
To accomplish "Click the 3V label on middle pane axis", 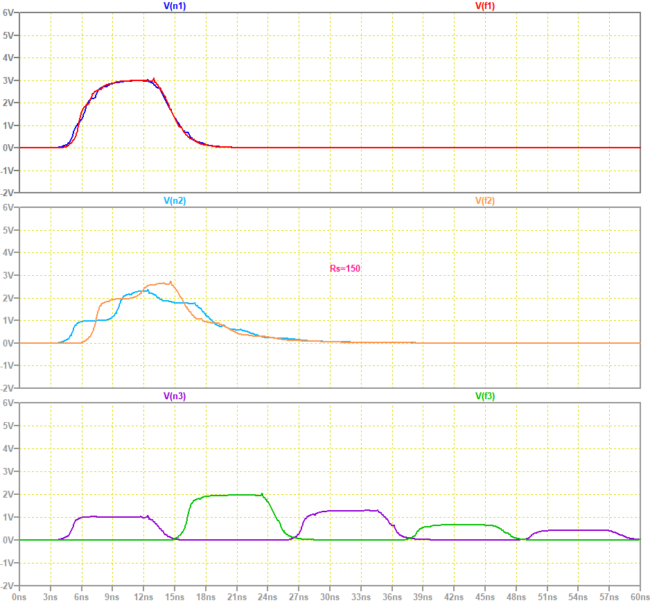I will [10, 276].
